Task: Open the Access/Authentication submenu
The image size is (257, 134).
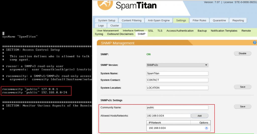Action: [180, 31]
